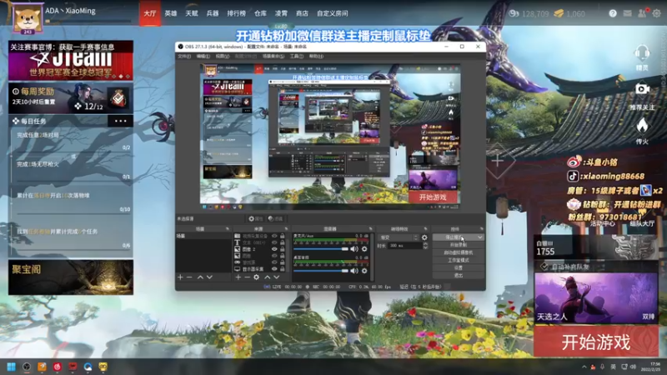
Task: Open the 关注赛事官博 event banner
Action: point(71,60)
